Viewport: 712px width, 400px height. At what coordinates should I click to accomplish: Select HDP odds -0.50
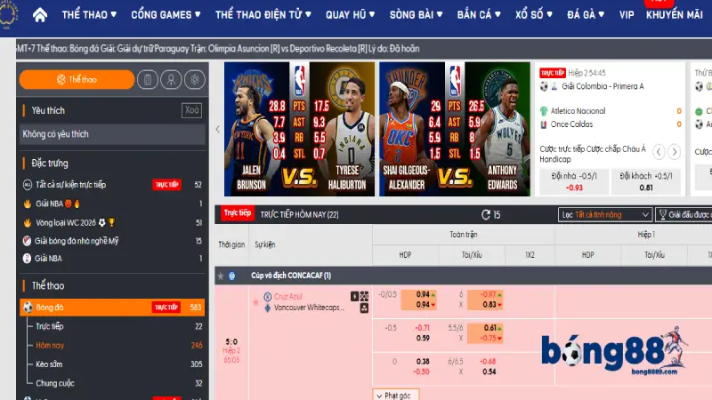(421, 372)
